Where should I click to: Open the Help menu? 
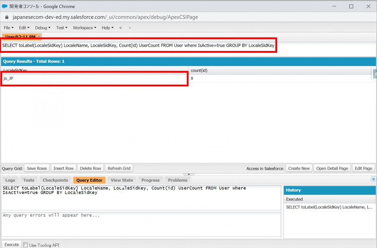click(x=108, y=28)
